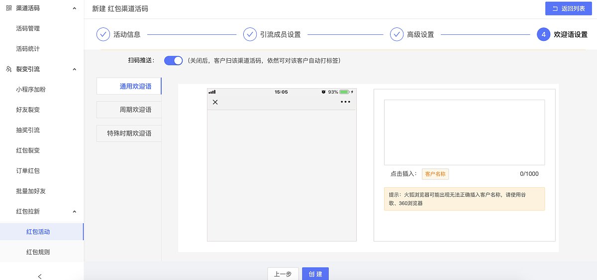The height and width of the screenshot is (280, 597).
Task: Collapse the 裂变引流 menu section
Action: (x=74, y=69)
